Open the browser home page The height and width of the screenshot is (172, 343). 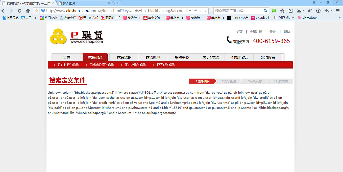click(x=28, y=11)
